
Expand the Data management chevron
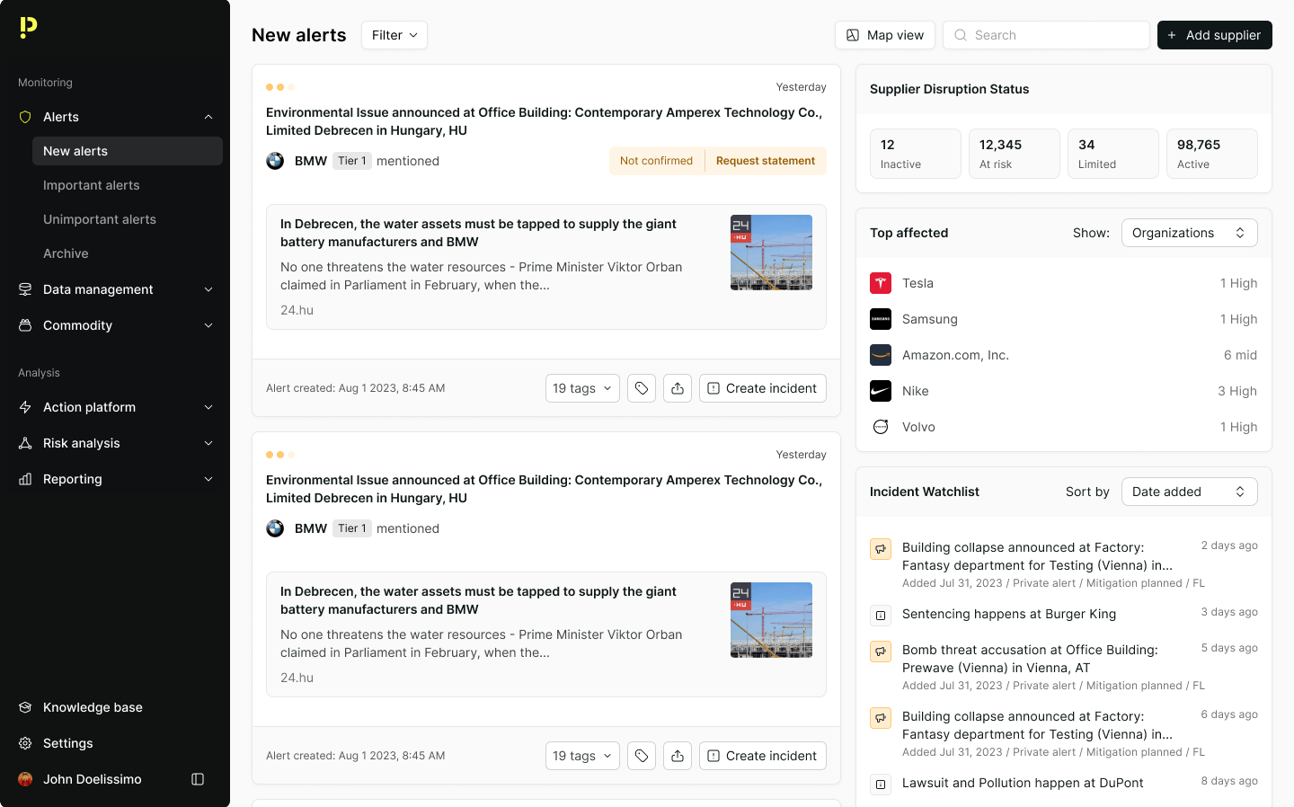[208, 289]
